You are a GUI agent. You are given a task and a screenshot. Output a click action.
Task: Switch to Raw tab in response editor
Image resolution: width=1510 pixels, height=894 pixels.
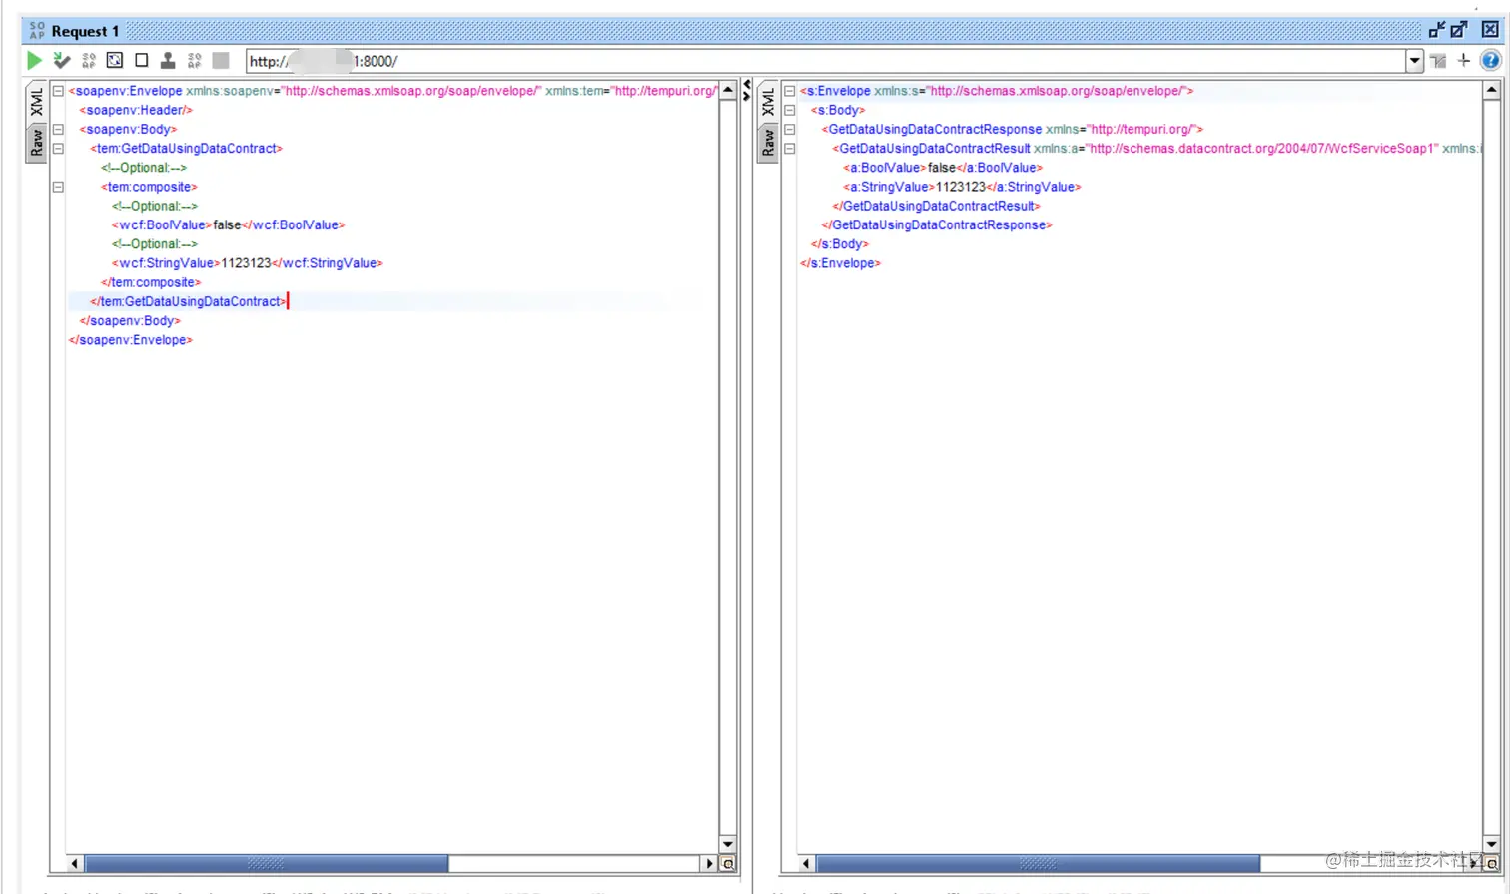point(768,143)
